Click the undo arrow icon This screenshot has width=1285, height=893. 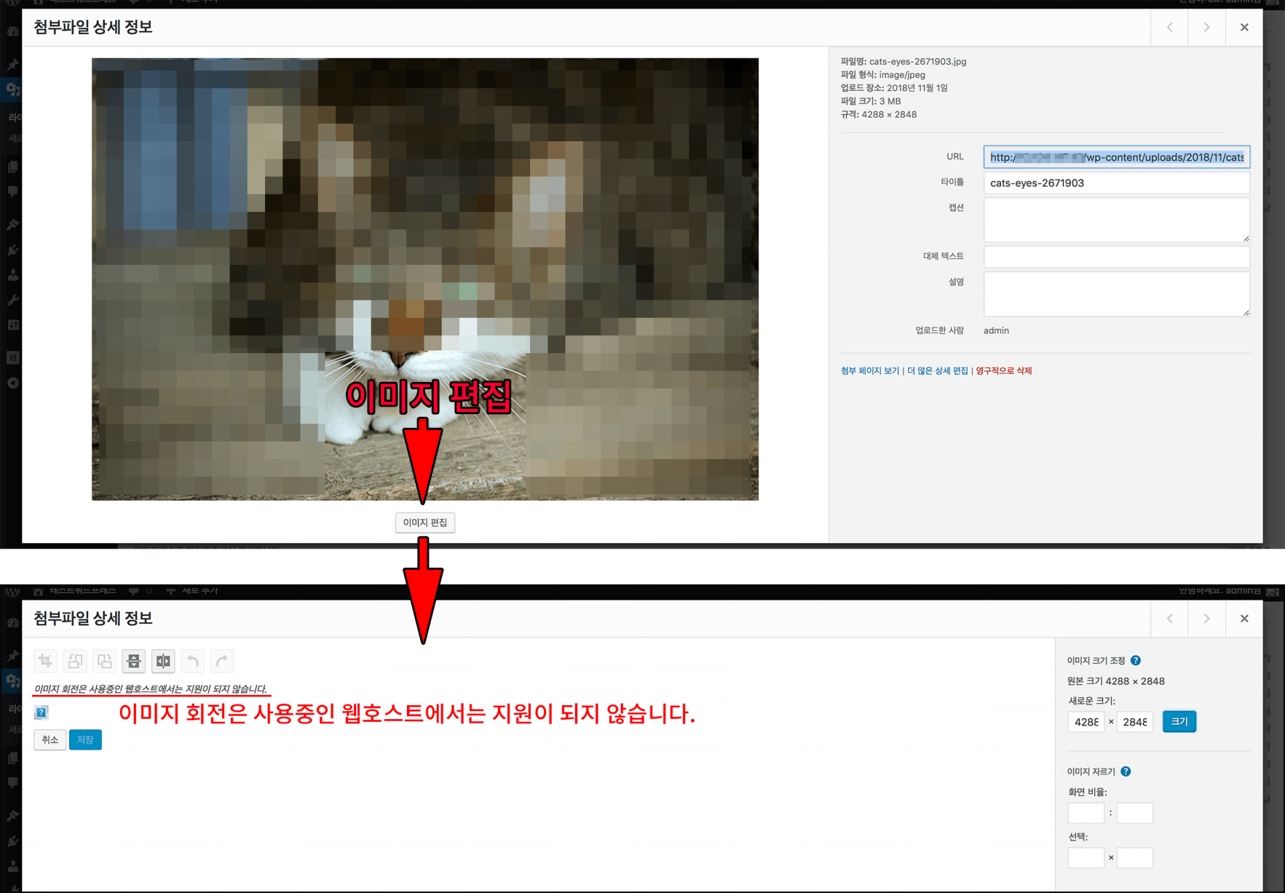(x=193, y=661)
